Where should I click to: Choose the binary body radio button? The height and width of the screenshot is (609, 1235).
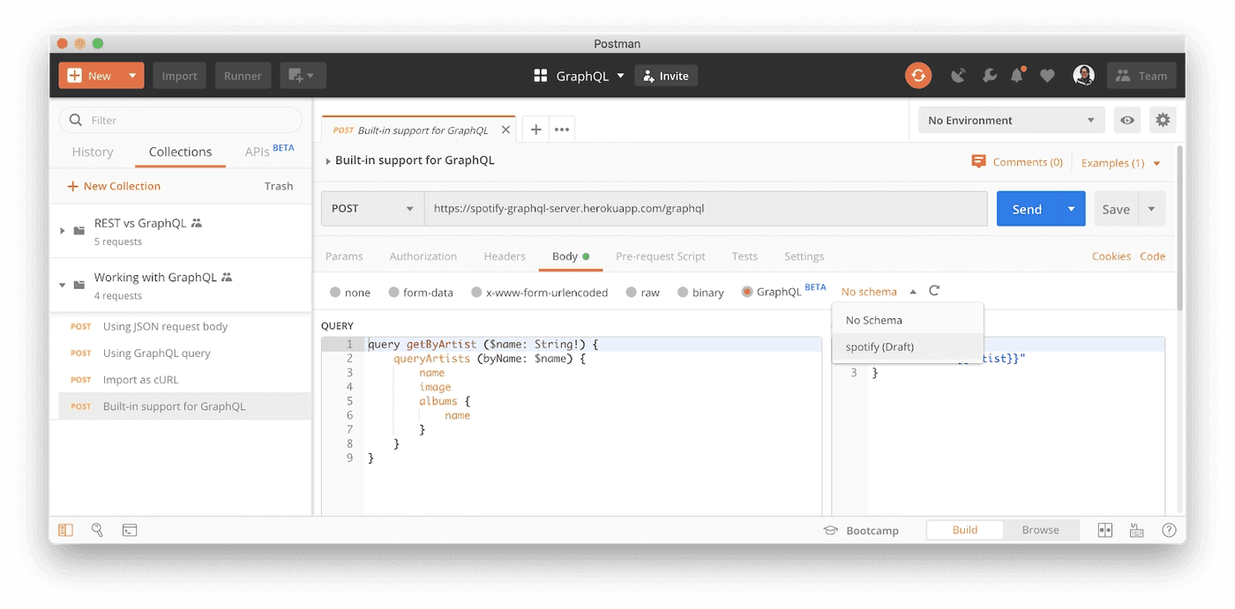coord(683,293)
